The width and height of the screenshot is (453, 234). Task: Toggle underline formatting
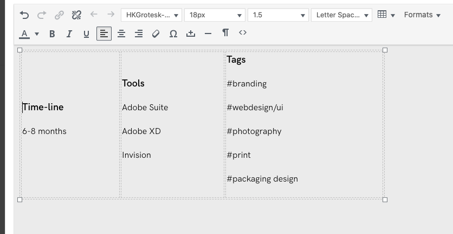[87, 34]
